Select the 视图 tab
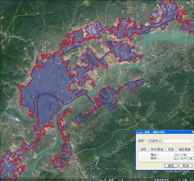194x181 pixels. [171, 149]
